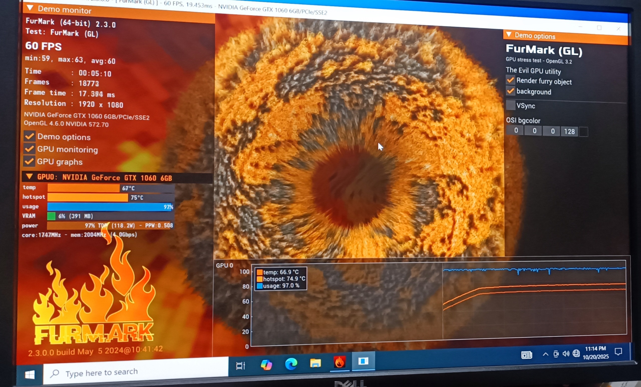Launch Microsoft Edge from the taskbar
641x387 pixels.
tap(291, 363)
